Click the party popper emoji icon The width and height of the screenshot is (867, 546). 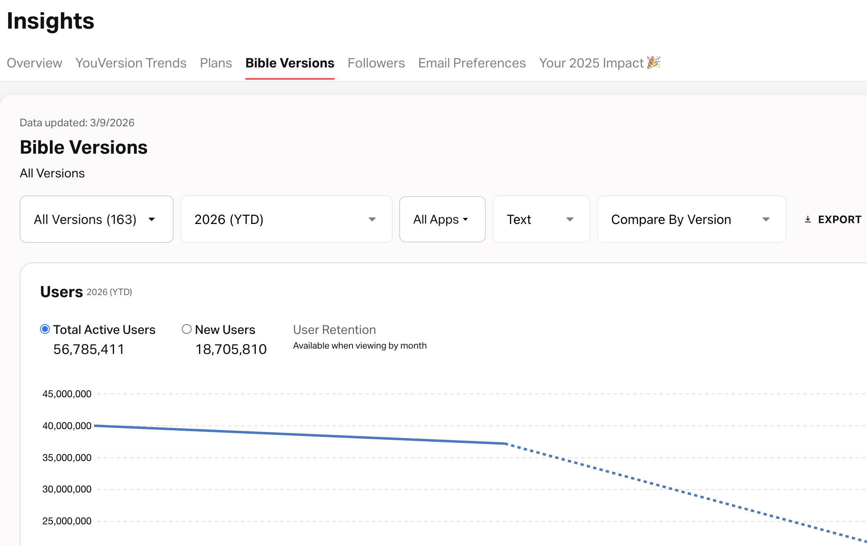coord(654,63)
